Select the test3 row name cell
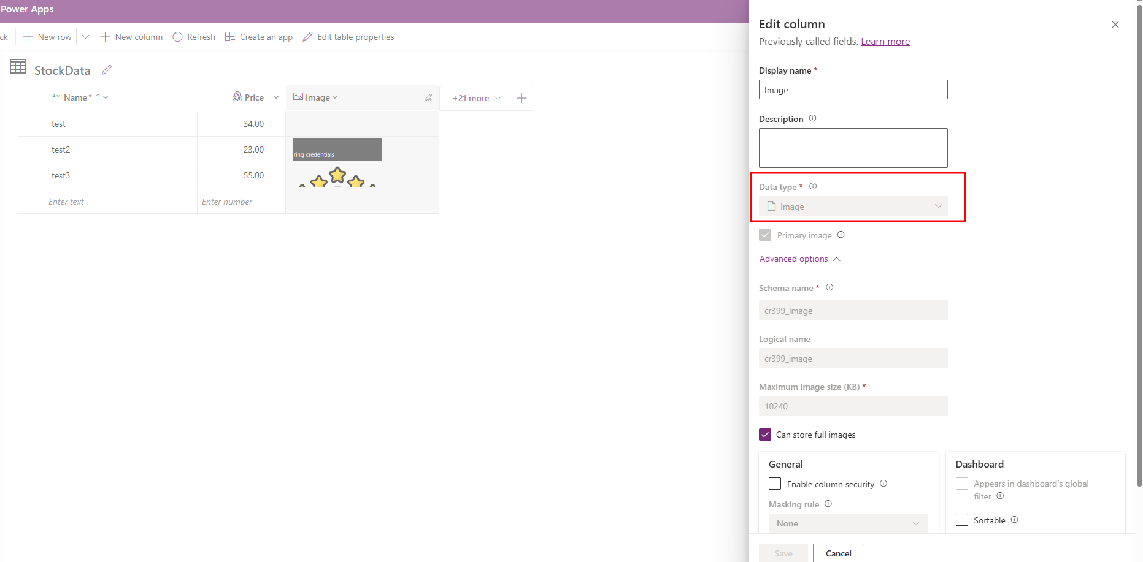Image resolution: width=1143 pixels, height=562 pixels. (x=120, y=175)
